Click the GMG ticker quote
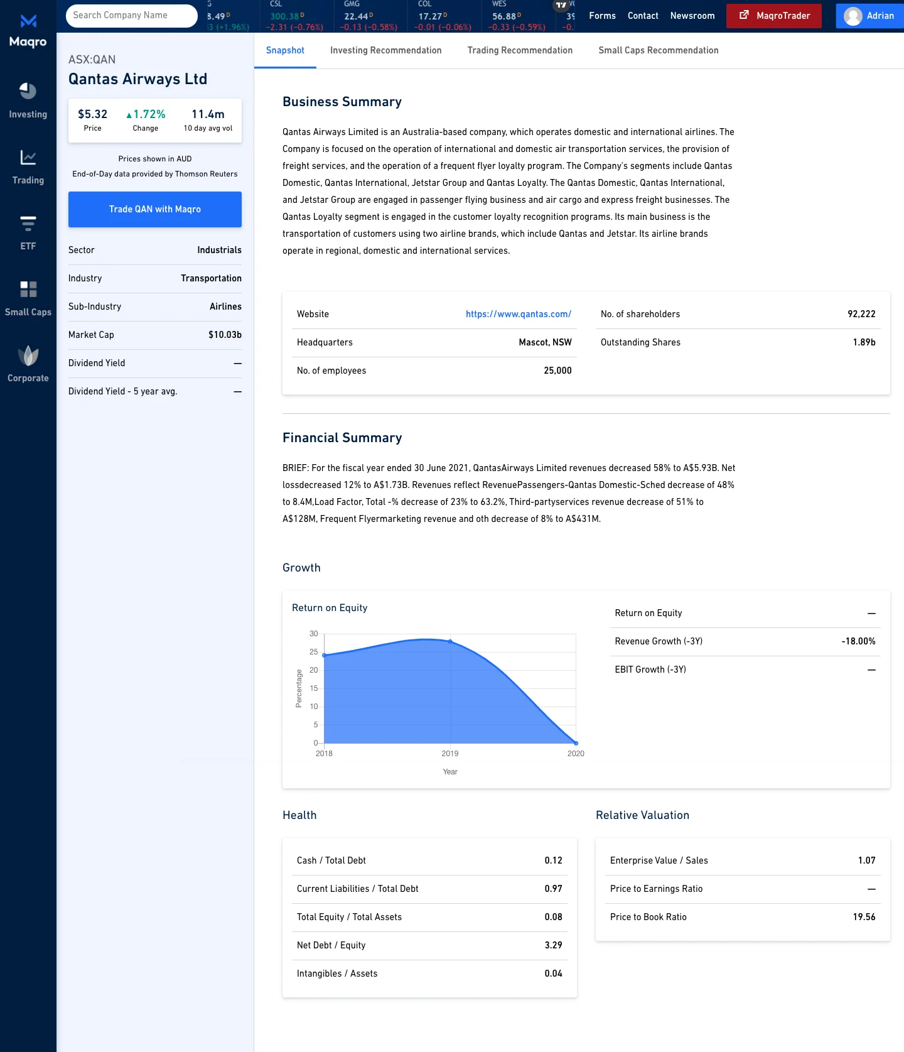The height and width of the screenshot is (1052, 904). 370,16
